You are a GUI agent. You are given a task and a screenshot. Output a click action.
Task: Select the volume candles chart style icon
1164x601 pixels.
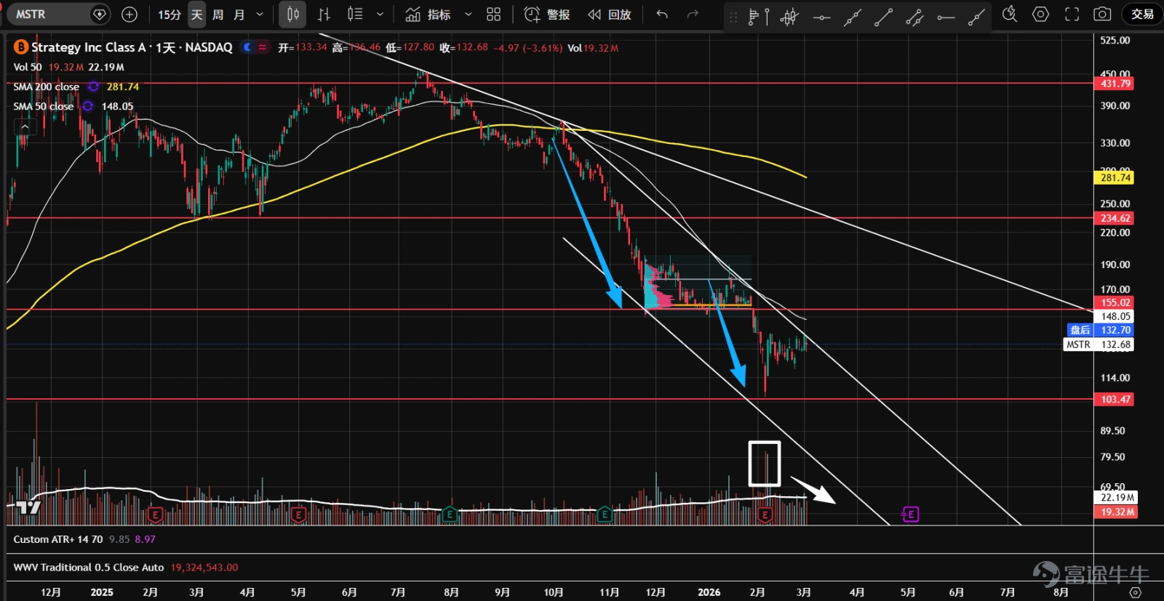355,15
